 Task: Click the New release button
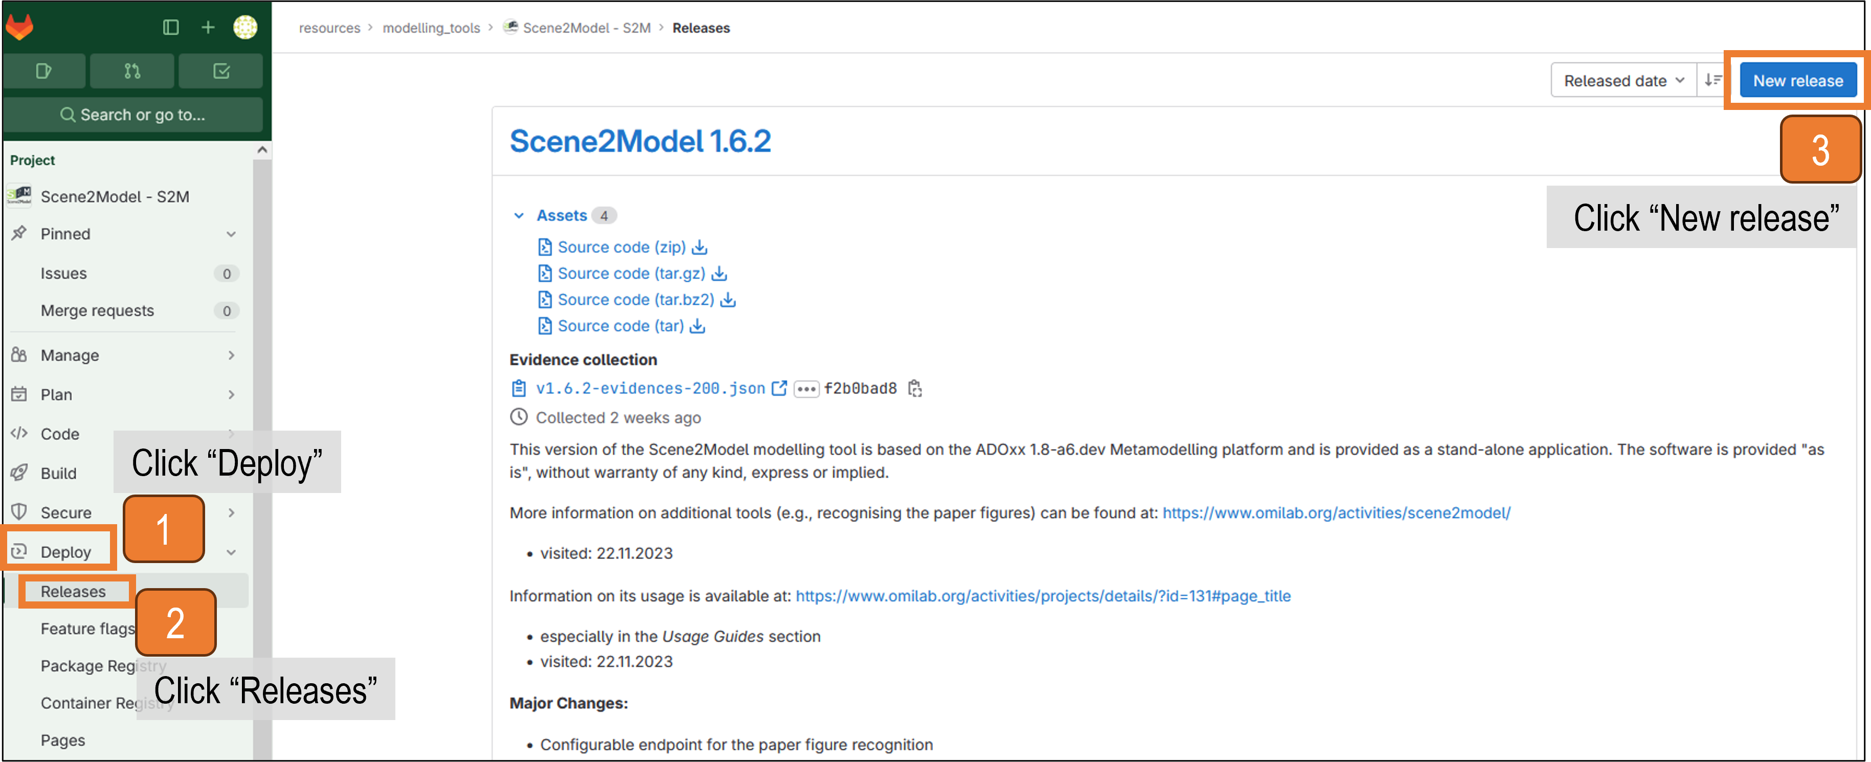pos(1798,81)
